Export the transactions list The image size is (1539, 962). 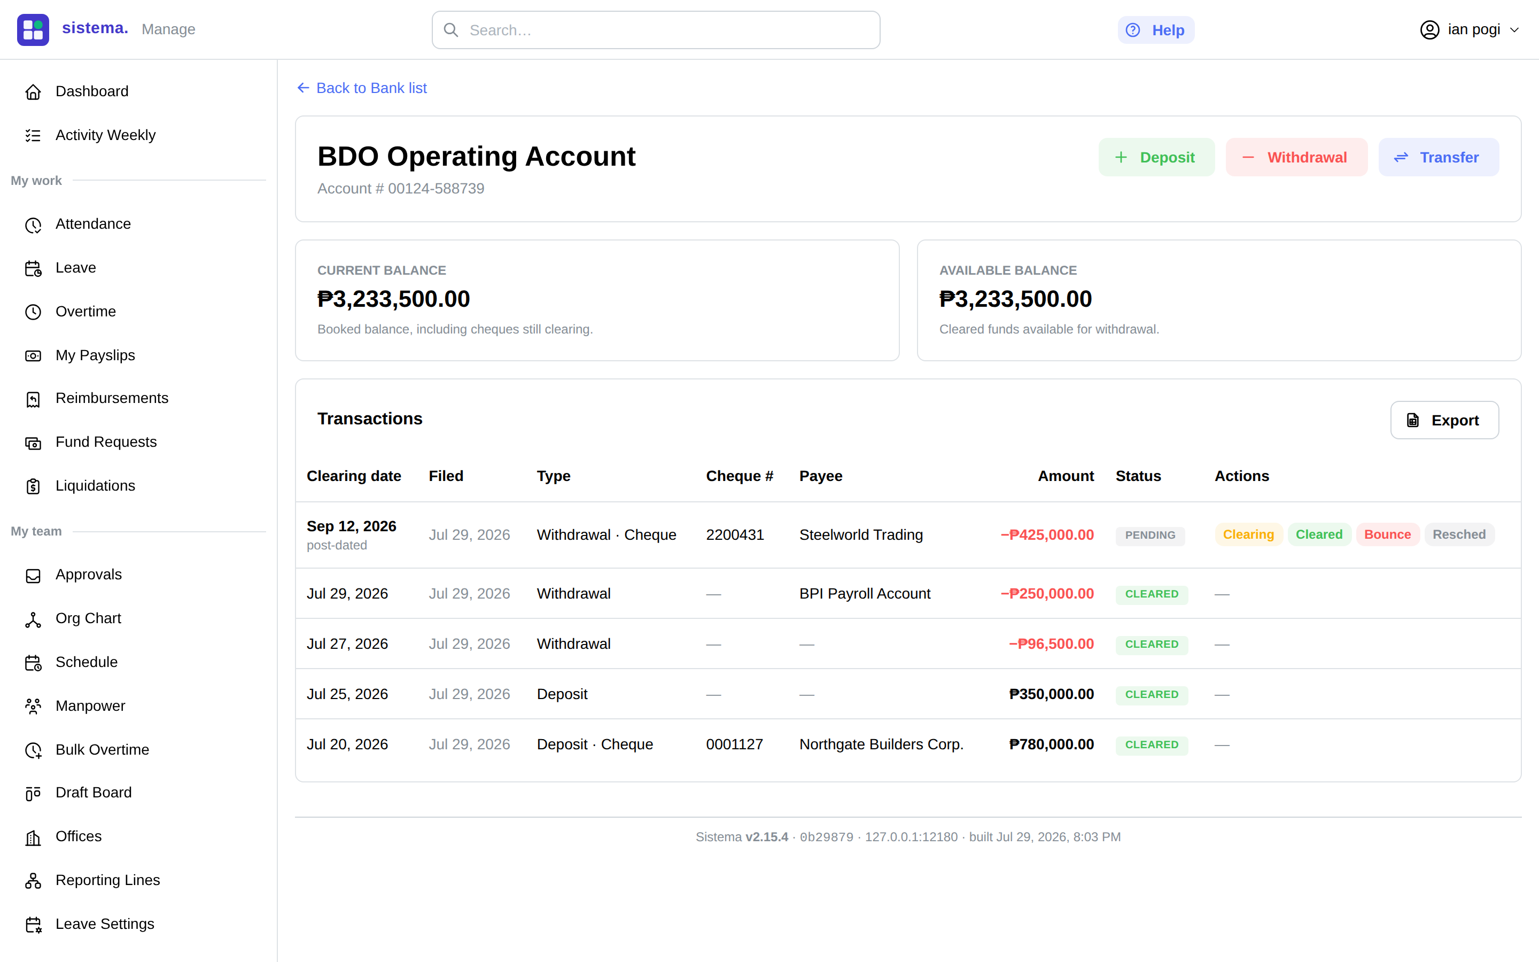point(1444,420)
